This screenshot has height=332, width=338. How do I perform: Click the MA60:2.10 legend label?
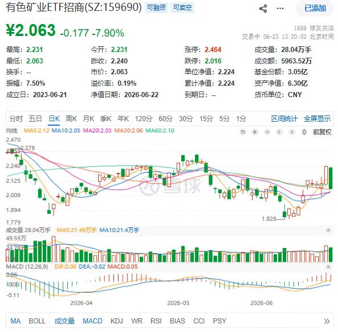[x=160, y=130]
